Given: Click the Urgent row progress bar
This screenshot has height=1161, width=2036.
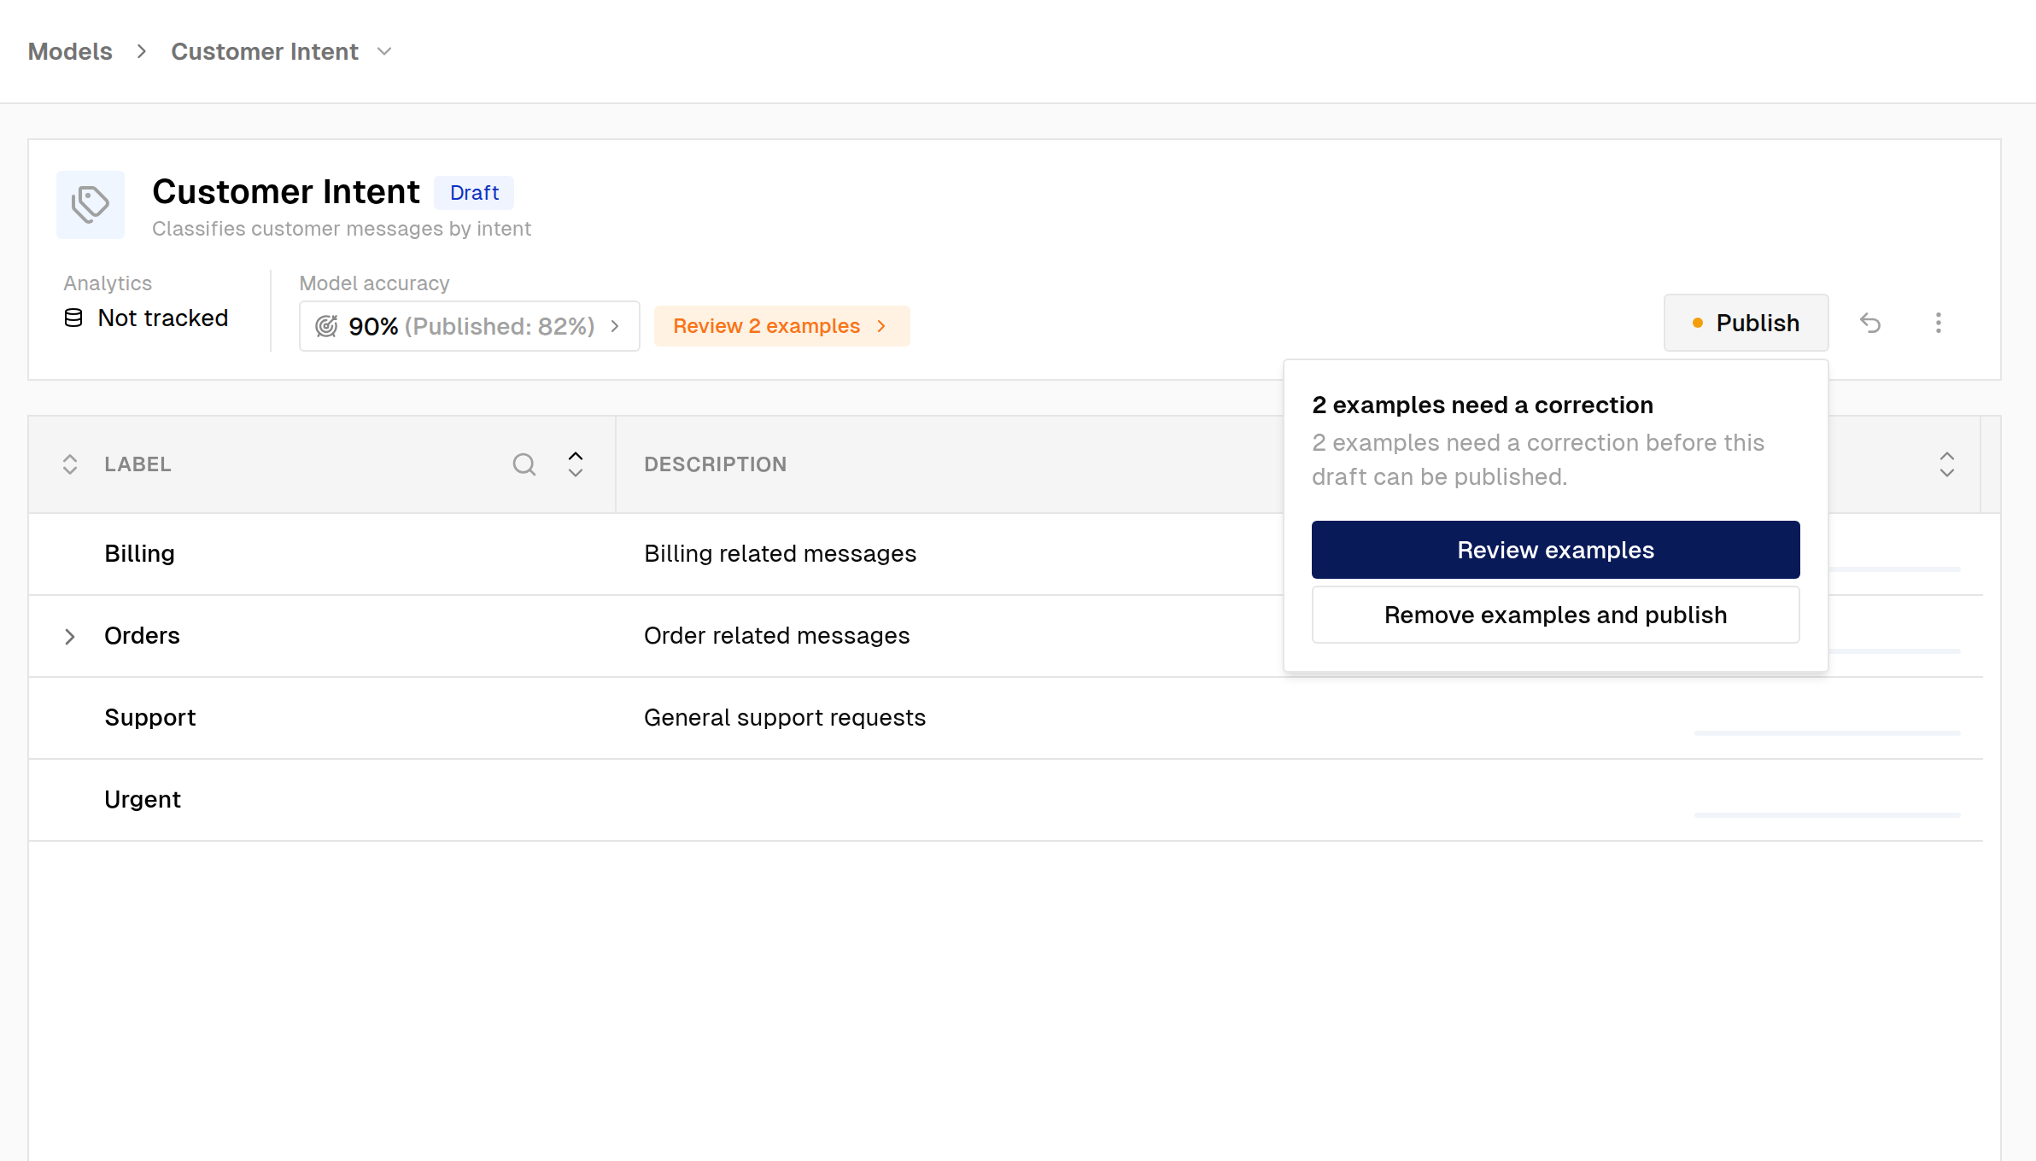Looking at the screenshot, I should (x=1828, y=814).
